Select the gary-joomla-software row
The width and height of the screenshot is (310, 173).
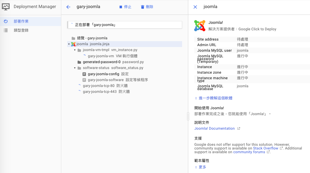[x=124, y=80]
